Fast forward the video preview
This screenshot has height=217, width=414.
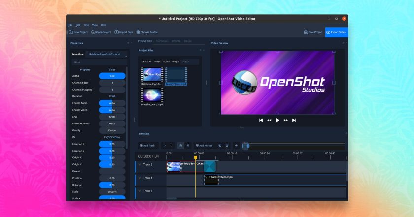(286, 120)
